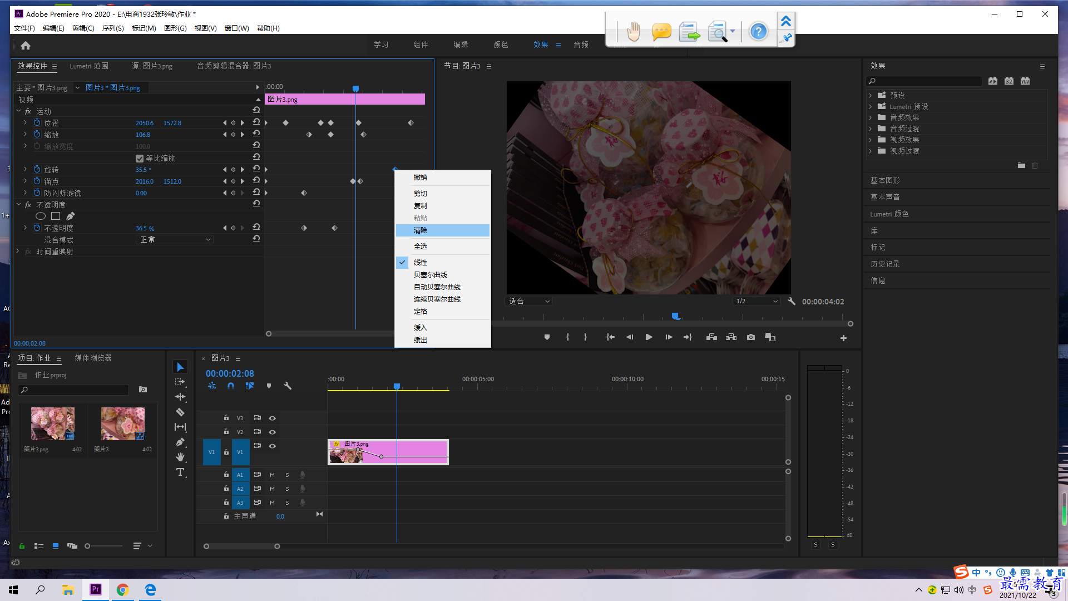Open the History panel
This screenshot has width=1068, height=601.
coord(885,264)
